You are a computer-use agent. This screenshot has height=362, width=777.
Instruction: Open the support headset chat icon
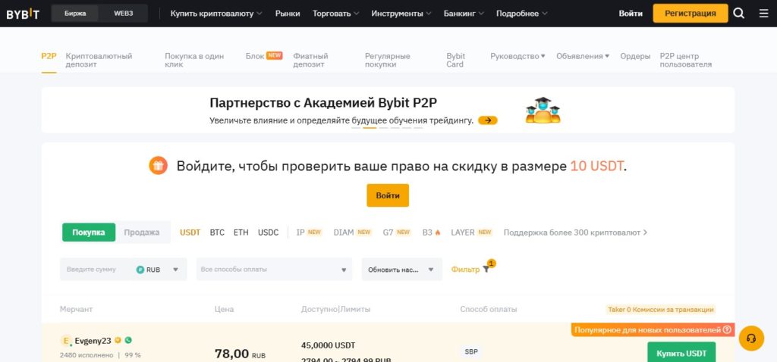[x=751, y=339]
